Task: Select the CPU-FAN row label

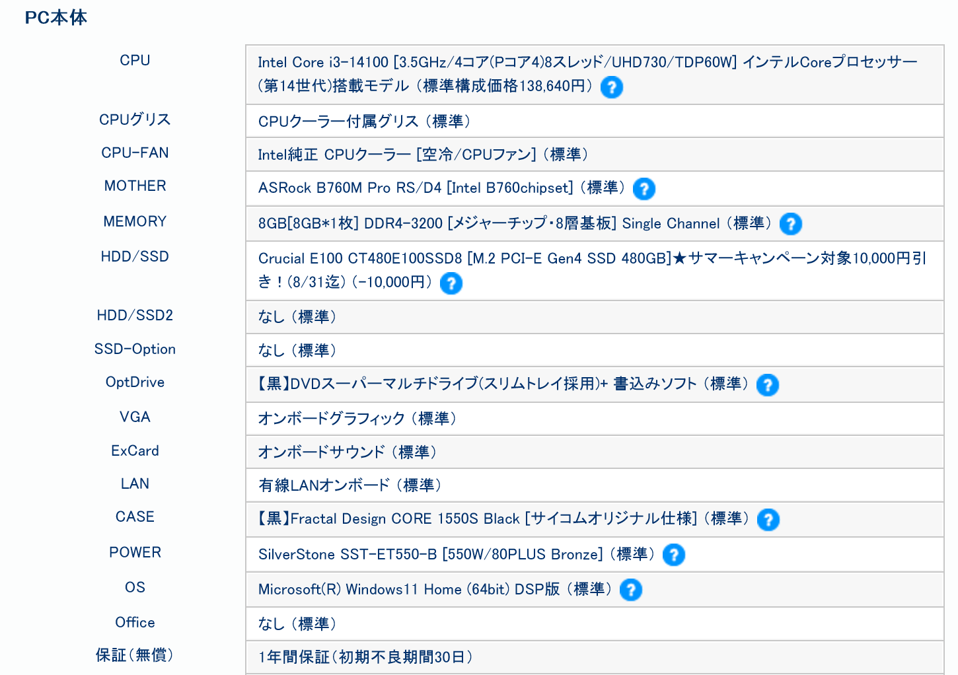Action: [x=135, y=153]
